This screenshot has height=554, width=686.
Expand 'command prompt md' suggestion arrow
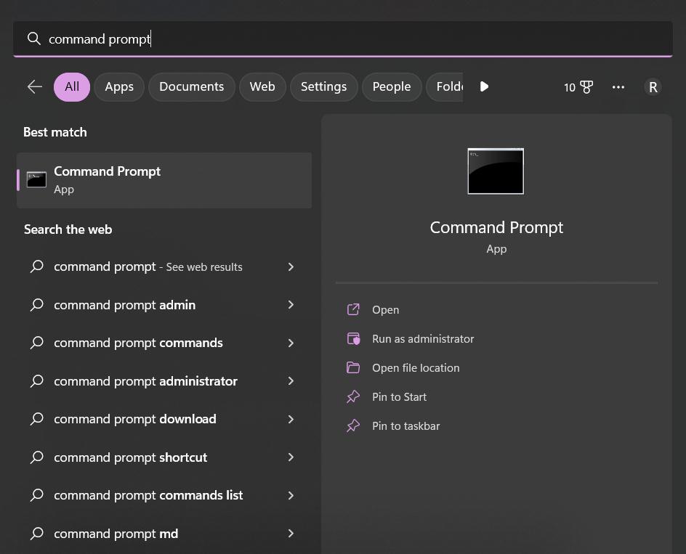291,534
